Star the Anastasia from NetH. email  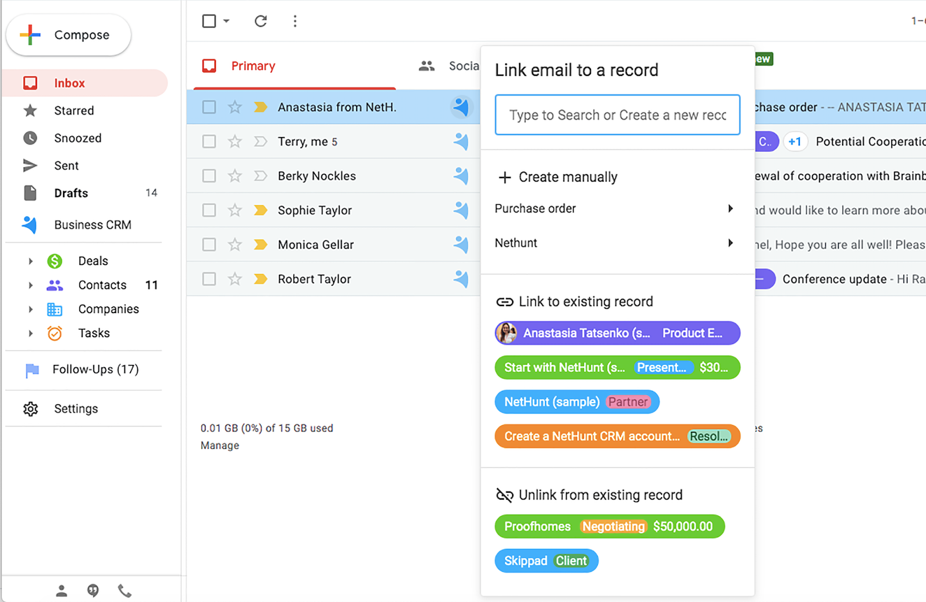(x=234, y=107)
